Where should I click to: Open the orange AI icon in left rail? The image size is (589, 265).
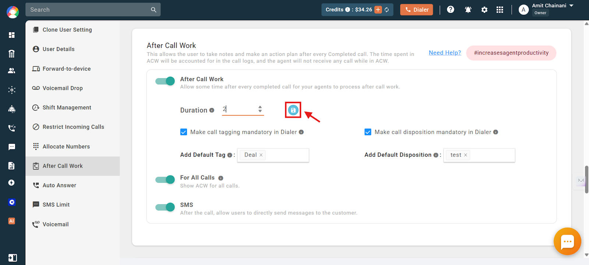[12, 221]
